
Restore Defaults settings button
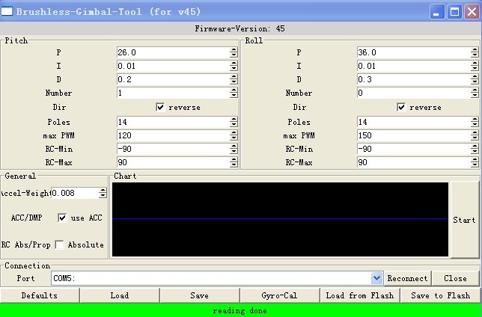click(x=40, y=295)
